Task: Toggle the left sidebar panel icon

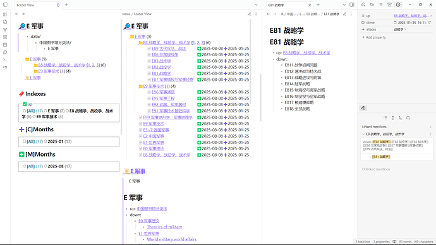Action: pyautogui.click(x=5, y=4)
